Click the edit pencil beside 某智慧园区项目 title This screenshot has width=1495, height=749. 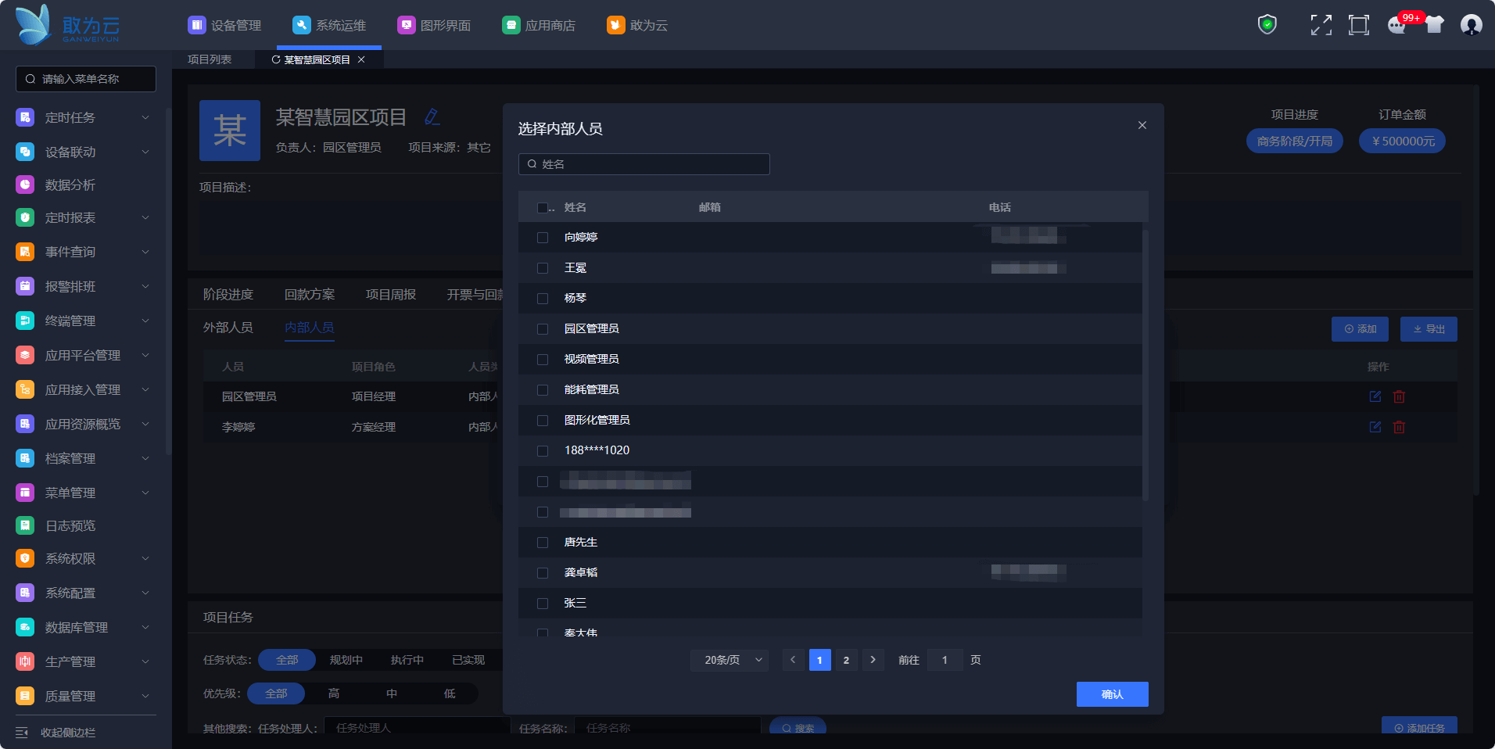(x=432, y=117)
